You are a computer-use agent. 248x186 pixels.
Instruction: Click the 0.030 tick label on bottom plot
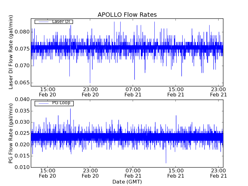(22, 122)
